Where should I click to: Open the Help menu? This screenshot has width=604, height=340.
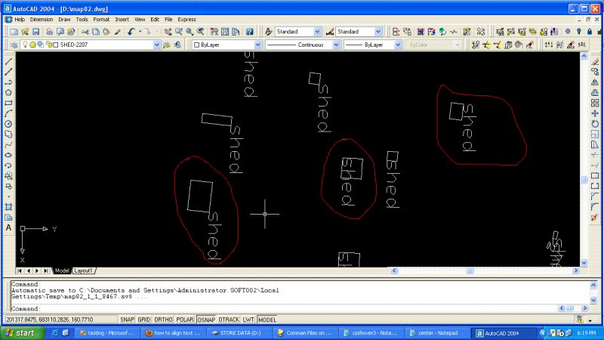20,20
